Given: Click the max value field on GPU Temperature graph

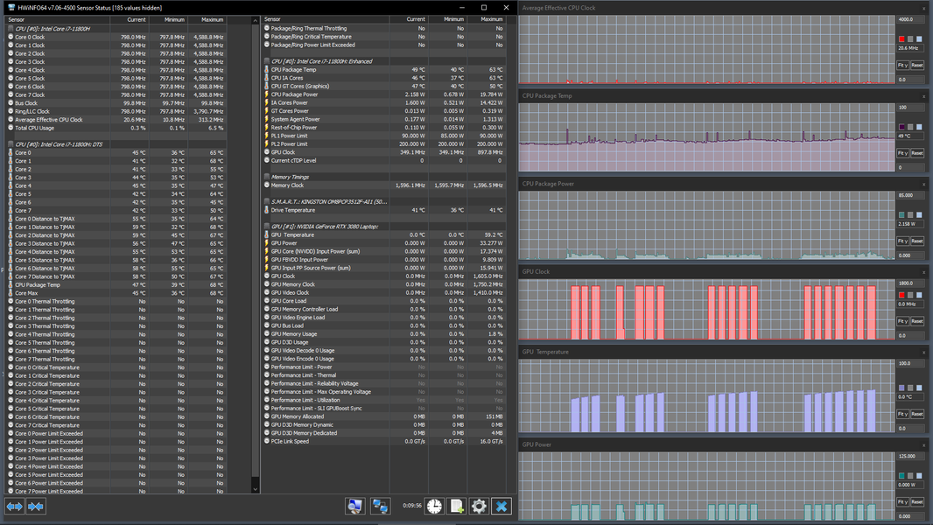Looking at the screenshot, I should pos(910,363).
